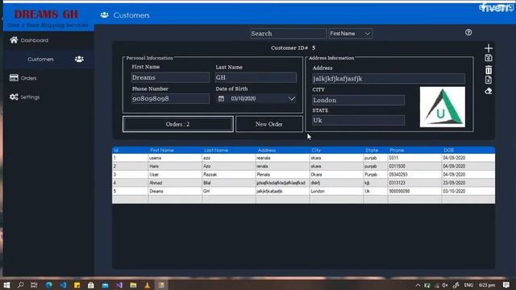The width and height of the screenshot is (516, 290).
Task: Click the customer logo picture
Action: coord(443,107)
